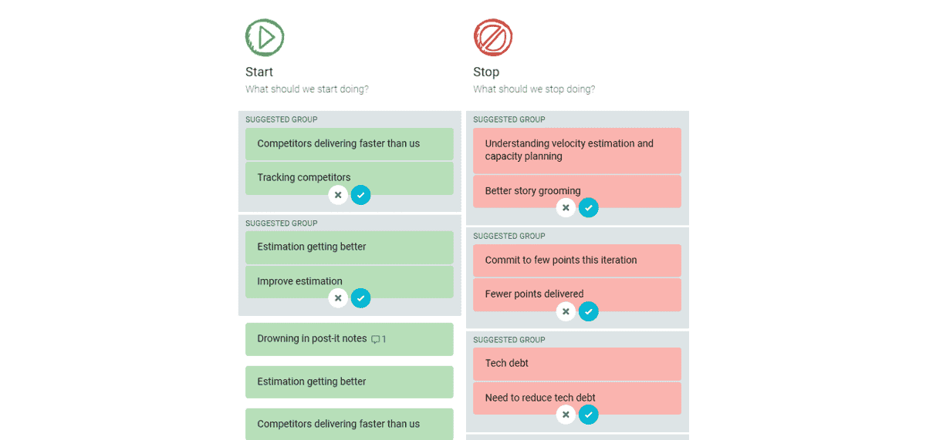
Task: Reject the Fewer points delivered group
Action: click(x=566, y=311)
